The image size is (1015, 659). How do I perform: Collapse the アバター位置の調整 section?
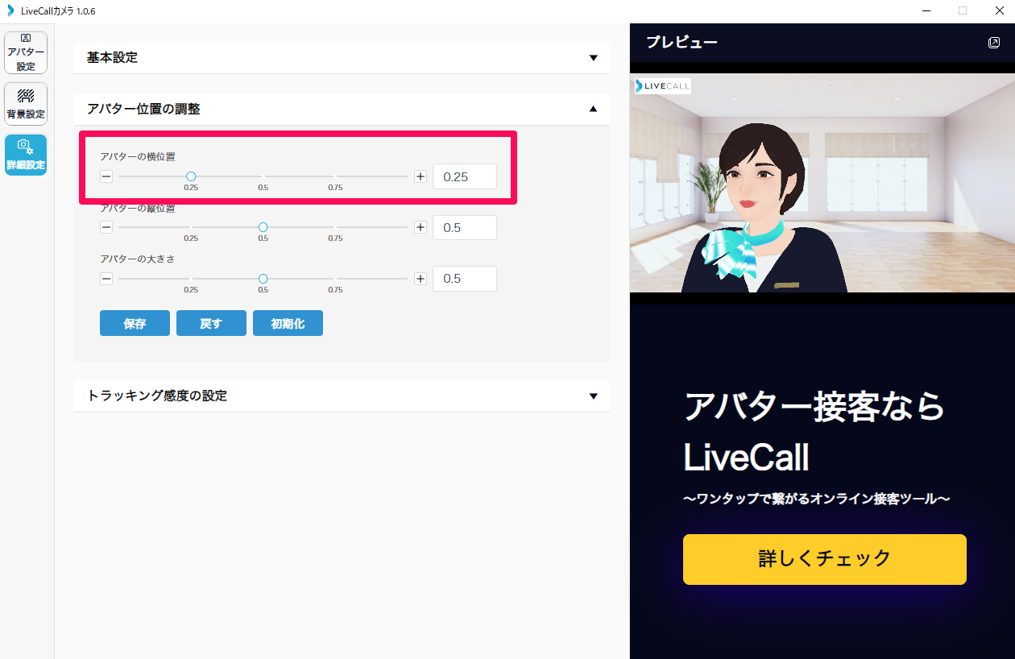pyautogui.click(x=342, y=109)
